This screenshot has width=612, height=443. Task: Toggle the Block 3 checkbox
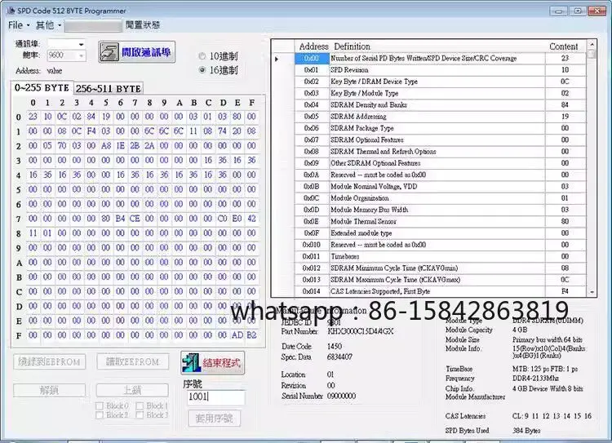coord(140,415)
